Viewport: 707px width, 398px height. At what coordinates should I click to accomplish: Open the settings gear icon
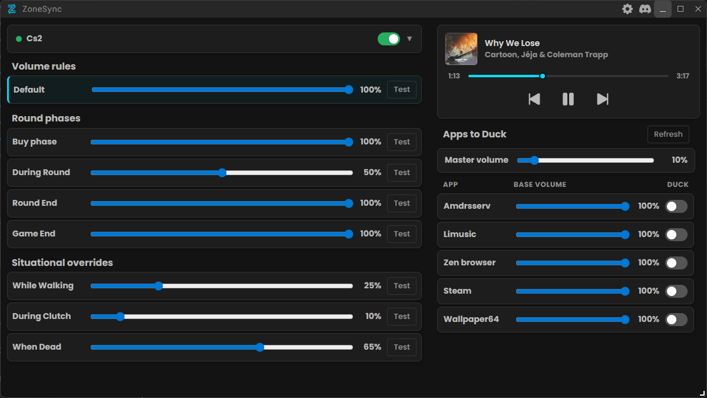(627, 9)
